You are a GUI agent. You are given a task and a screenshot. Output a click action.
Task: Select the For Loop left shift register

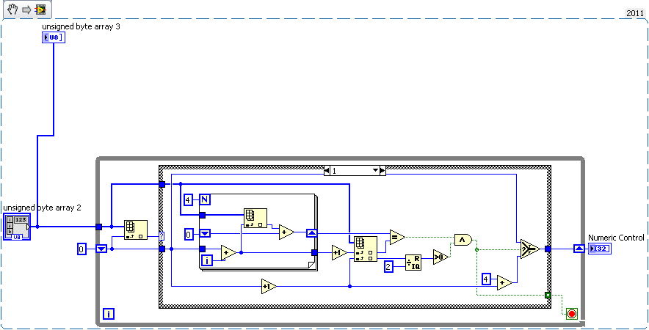pyautogui.click(x=205, y=234)
